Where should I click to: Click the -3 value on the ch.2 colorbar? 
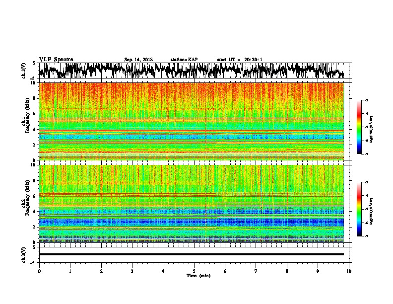tap(366, 182)
